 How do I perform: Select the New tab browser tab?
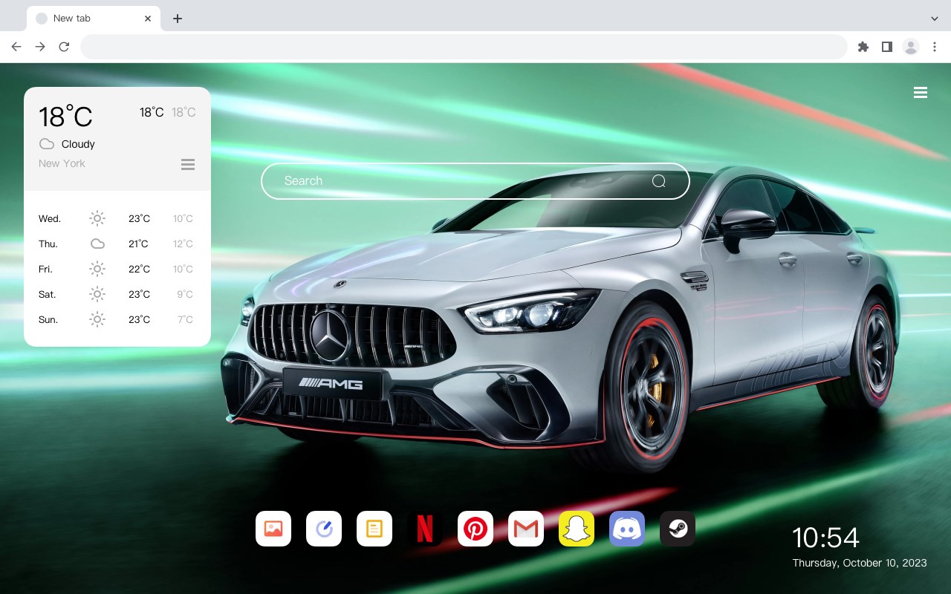click(x=94, y=19)
